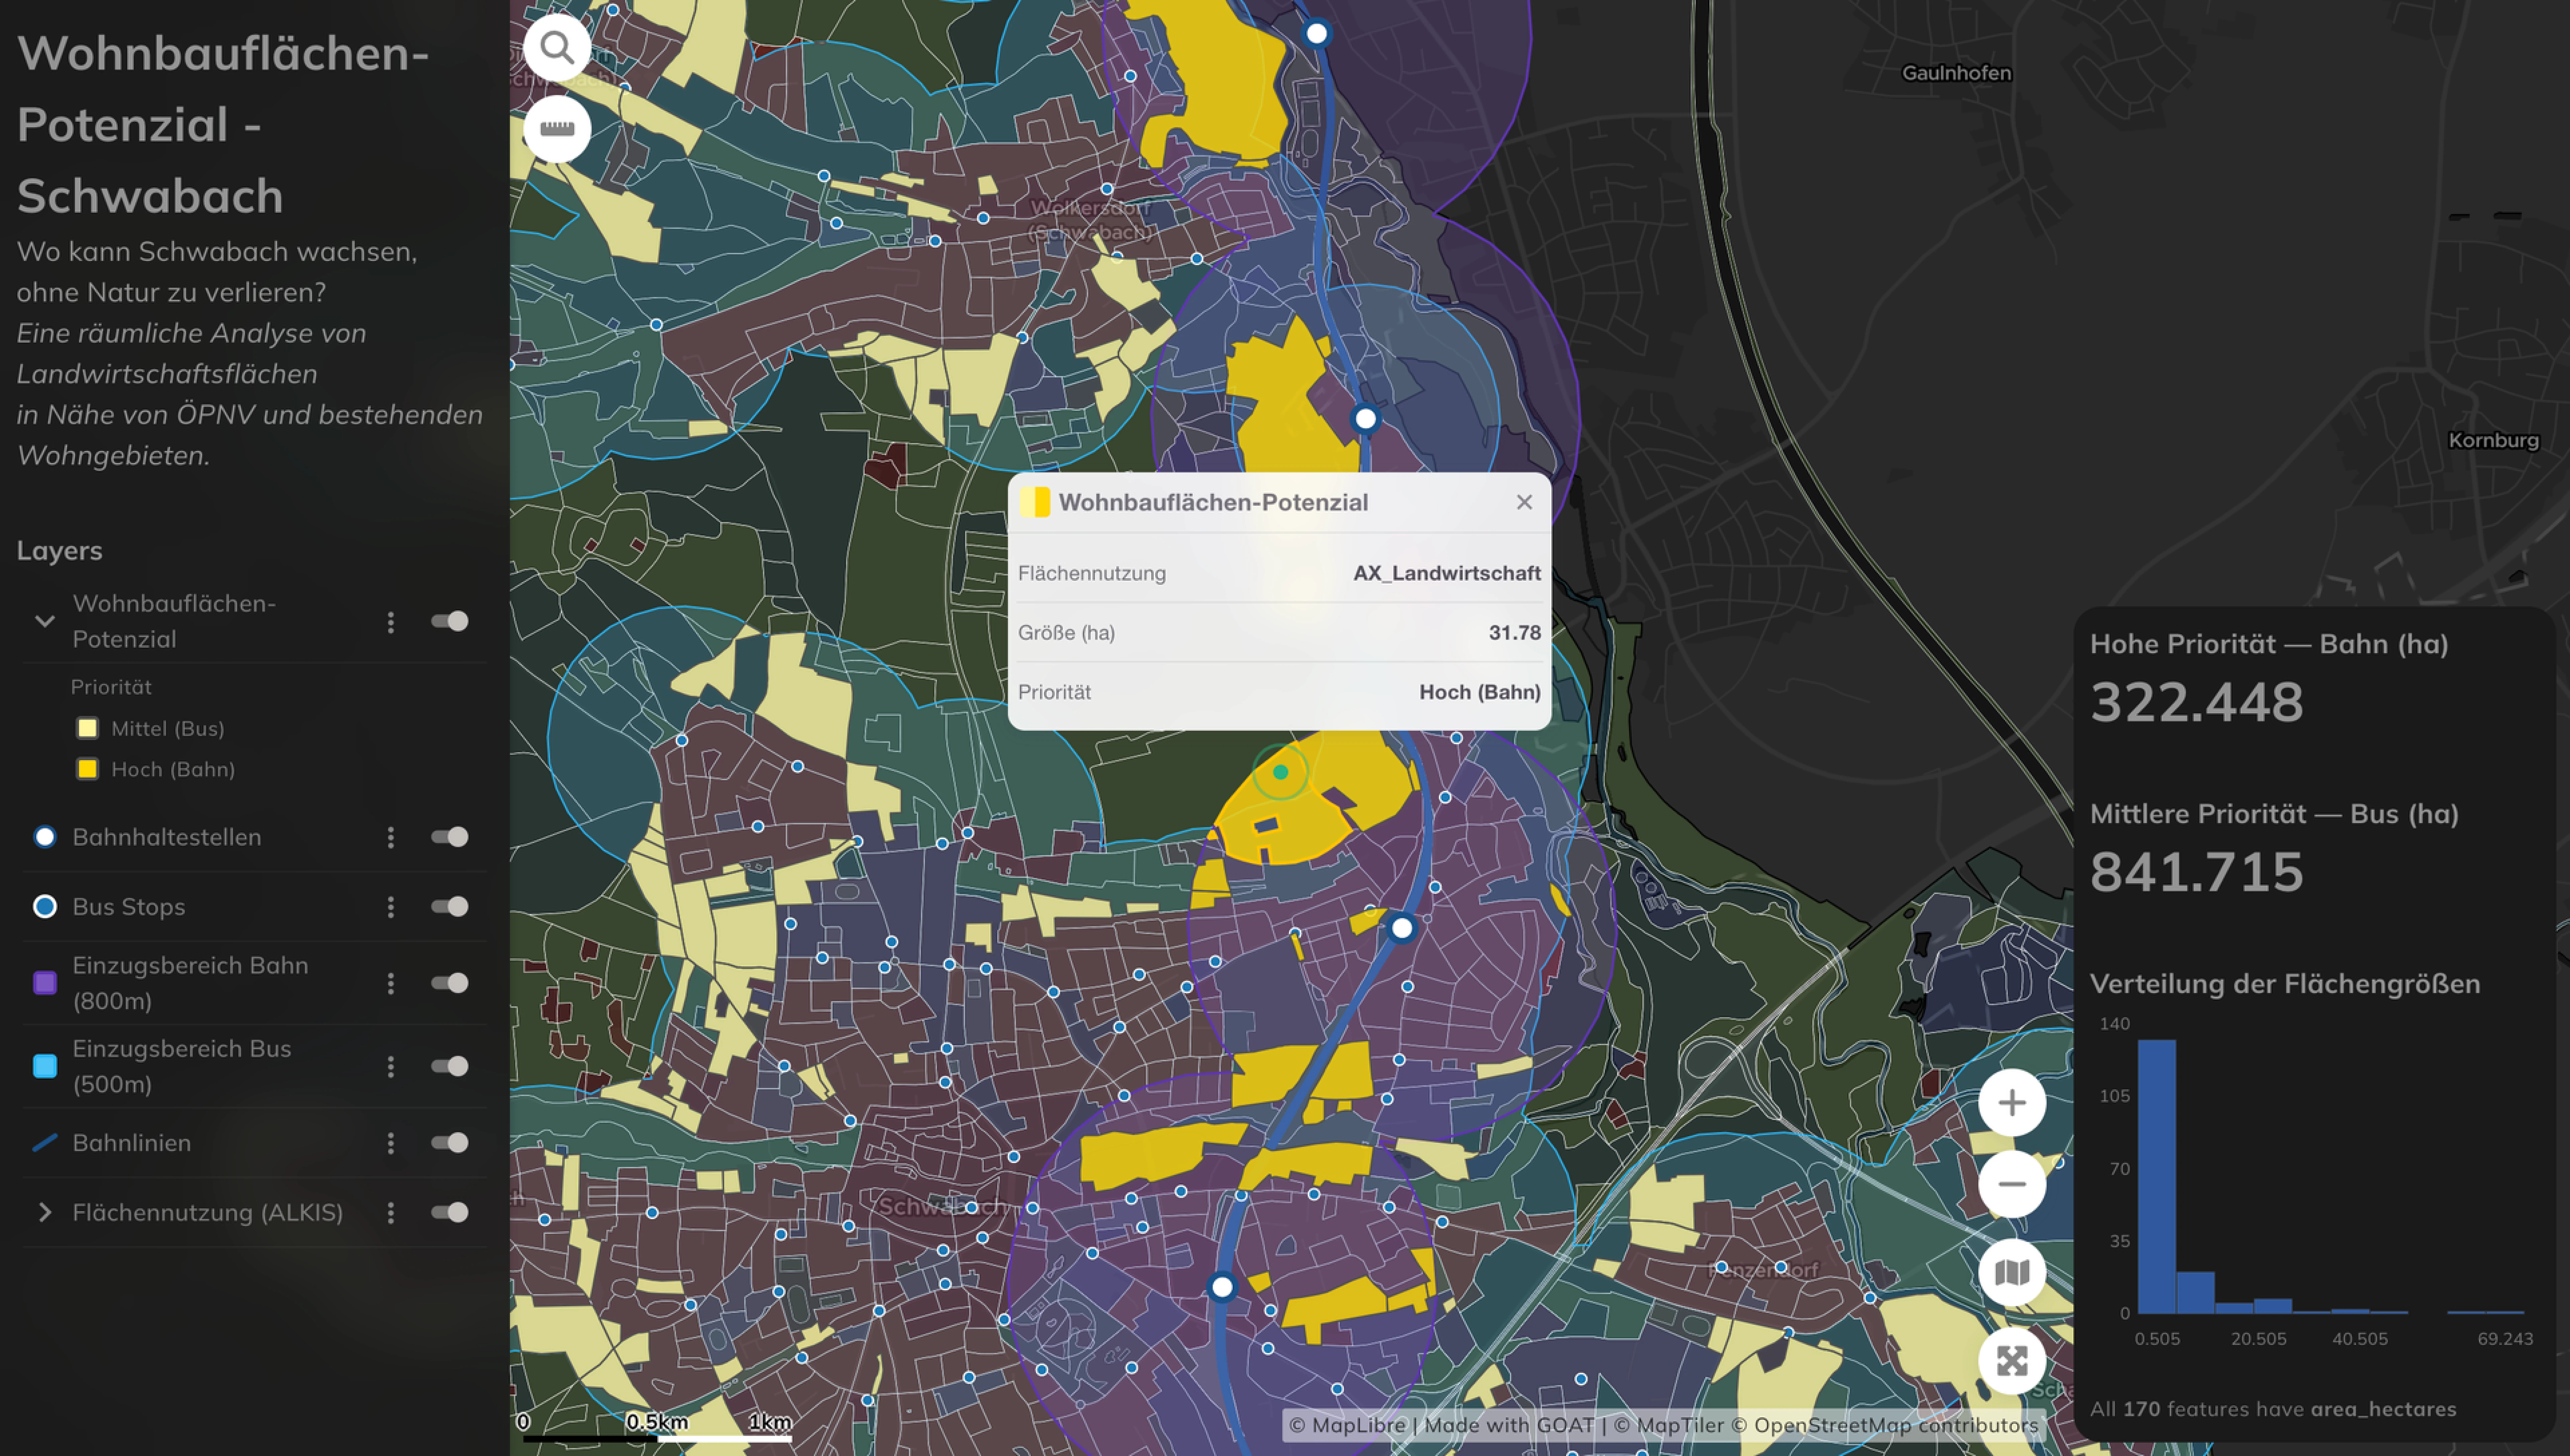Open options for Einzugsbereich Bahn (800m)
The height and width of the screenshot is (1456, 2570).
click(x=391, y=983)
